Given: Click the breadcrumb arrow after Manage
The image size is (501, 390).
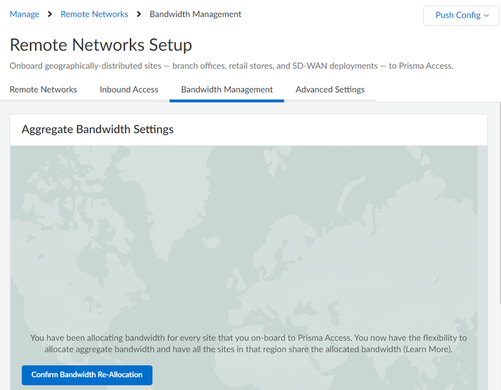Looking at the screenshot, I should [50, 14].
